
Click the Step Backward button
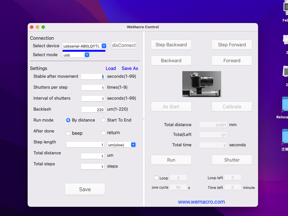coord(171,45)
